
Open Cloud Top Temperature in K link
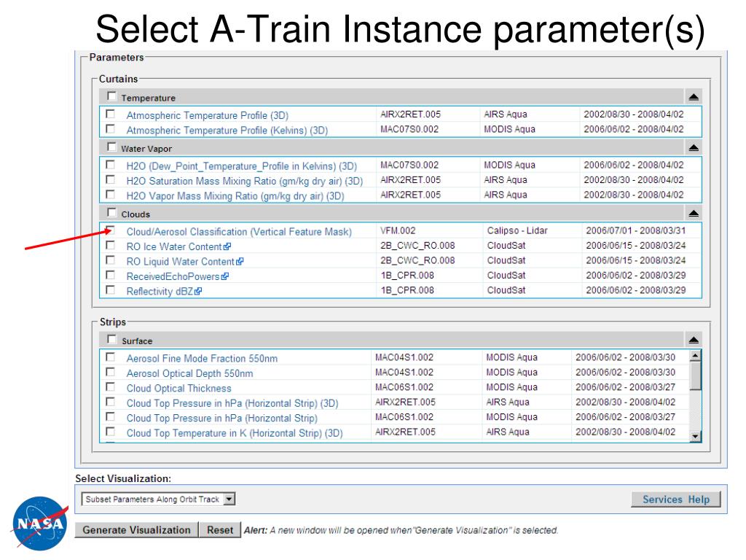pos(235,433)
